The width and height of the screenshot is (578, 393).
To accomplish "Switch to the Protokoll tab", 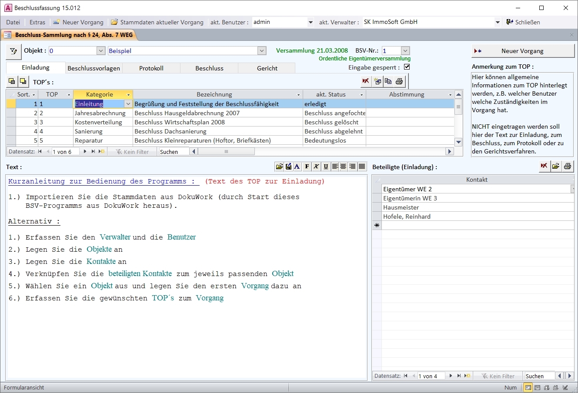I will point(151,68).
